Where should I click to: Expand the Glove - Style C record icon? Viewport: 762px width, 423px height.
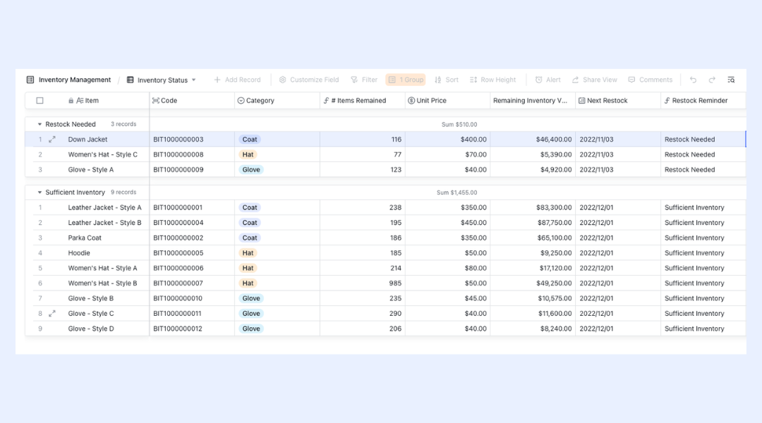[x=52, y=314]
